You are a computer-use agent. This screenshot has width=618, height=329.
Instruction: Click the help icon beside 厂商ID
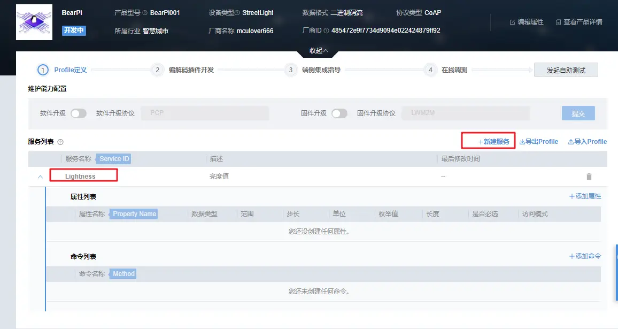[x=326, y=30]
